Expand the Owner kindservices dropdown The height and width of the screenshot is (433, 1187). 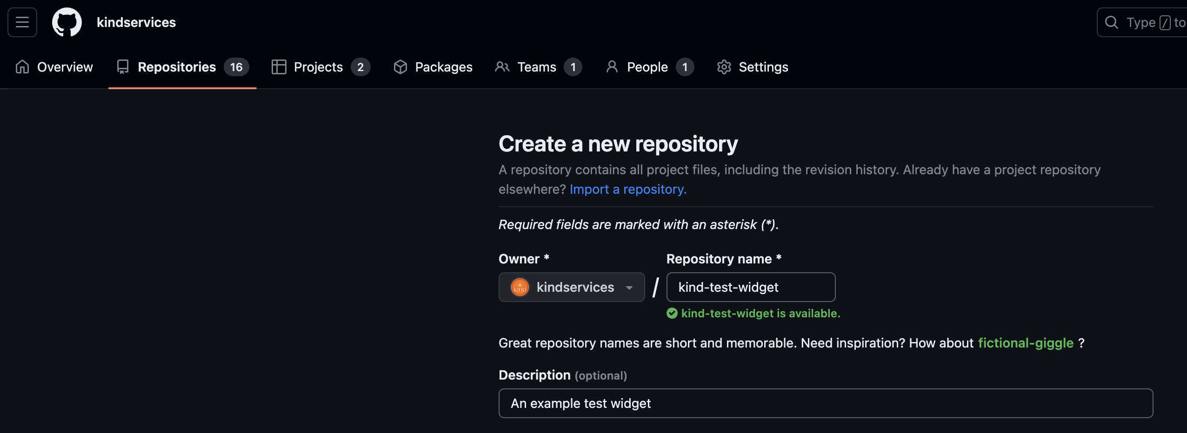click(572, 287)
